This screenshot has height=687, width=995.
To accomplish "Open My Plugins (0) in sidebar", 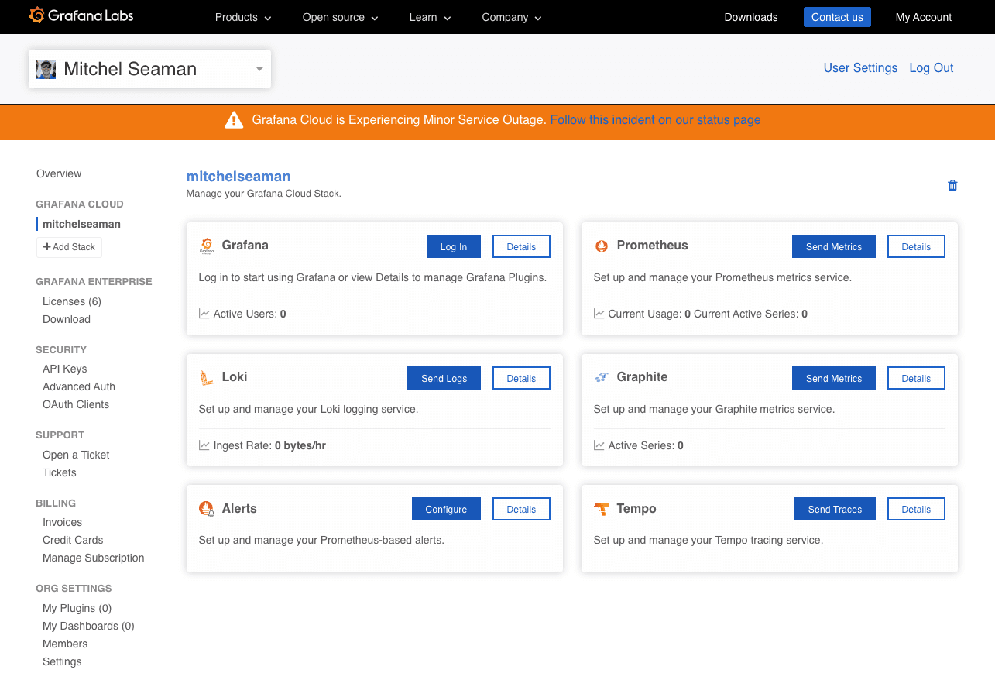I will pos(77,608).
